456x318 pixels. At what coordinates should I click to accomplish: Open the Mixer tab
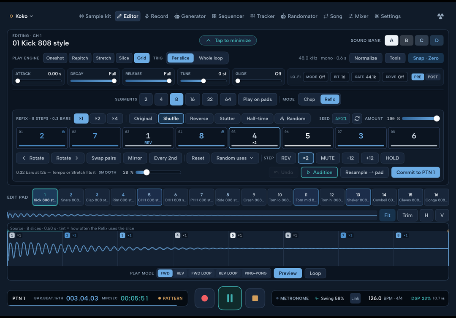(358, 16)
